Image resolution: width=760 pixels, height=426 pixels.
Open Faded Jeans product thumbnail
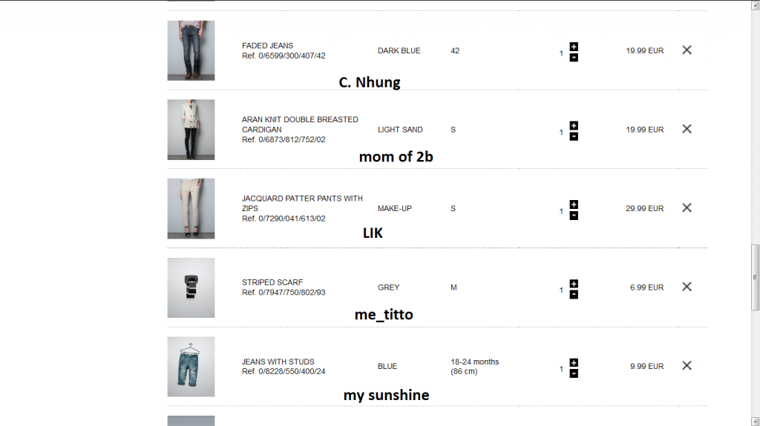pos(191,50)
